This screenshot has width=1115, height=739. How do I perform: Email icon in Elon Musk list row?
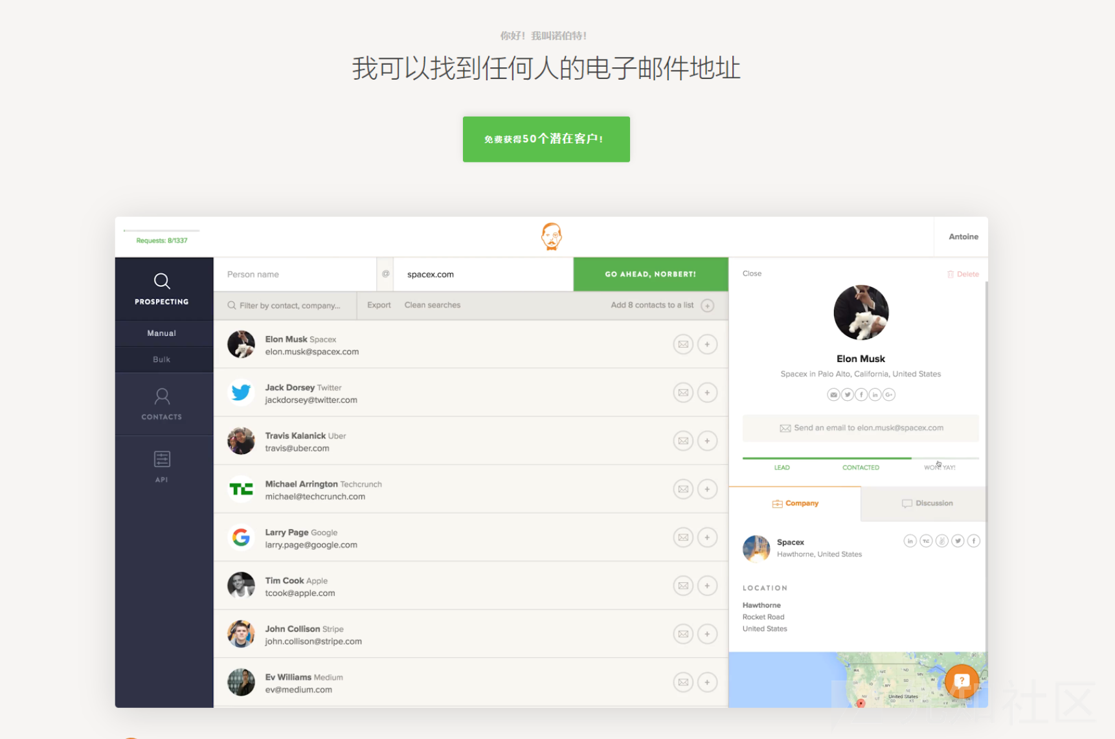coord(683,345)
